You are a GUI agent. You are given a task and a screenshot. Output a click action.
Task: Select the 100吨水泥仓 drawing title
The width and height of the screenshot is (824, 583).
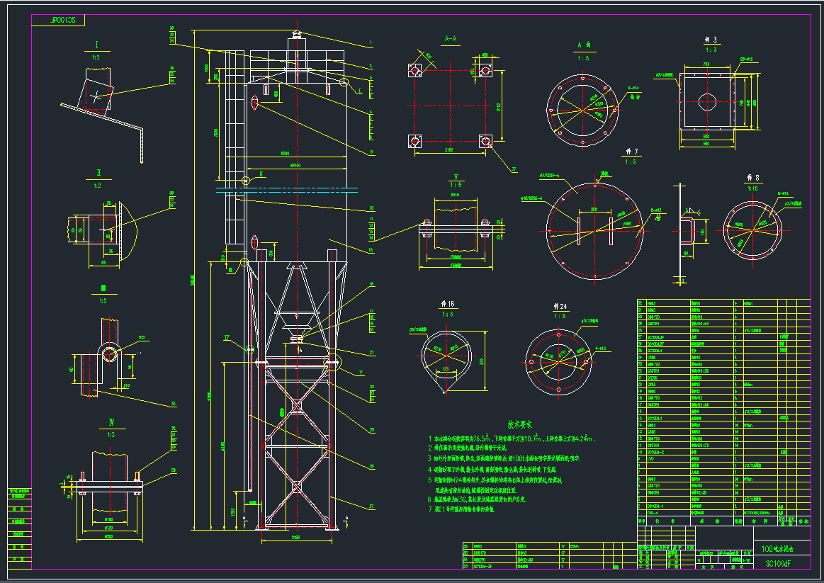[778, 547]
